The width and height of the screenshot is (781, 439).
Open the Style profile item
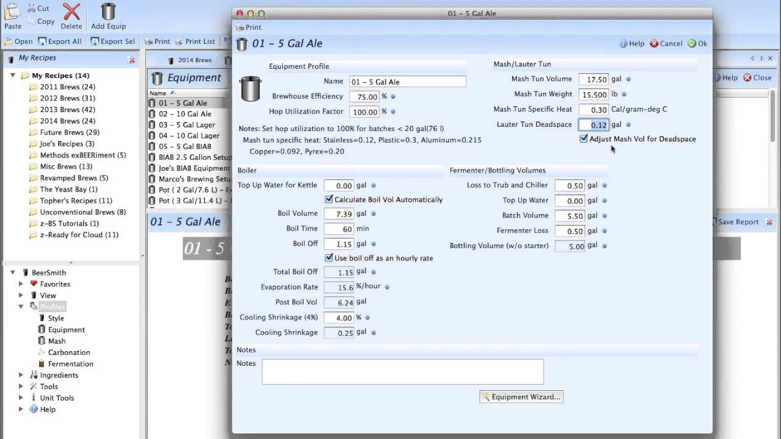click(x=51, y=318)
